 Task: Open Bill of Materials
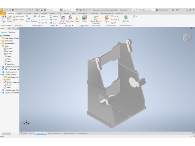click(x=62, y=19)
